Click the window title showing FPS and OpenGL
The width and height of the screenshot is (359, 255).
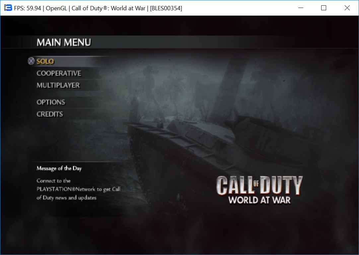pos(98,8)
